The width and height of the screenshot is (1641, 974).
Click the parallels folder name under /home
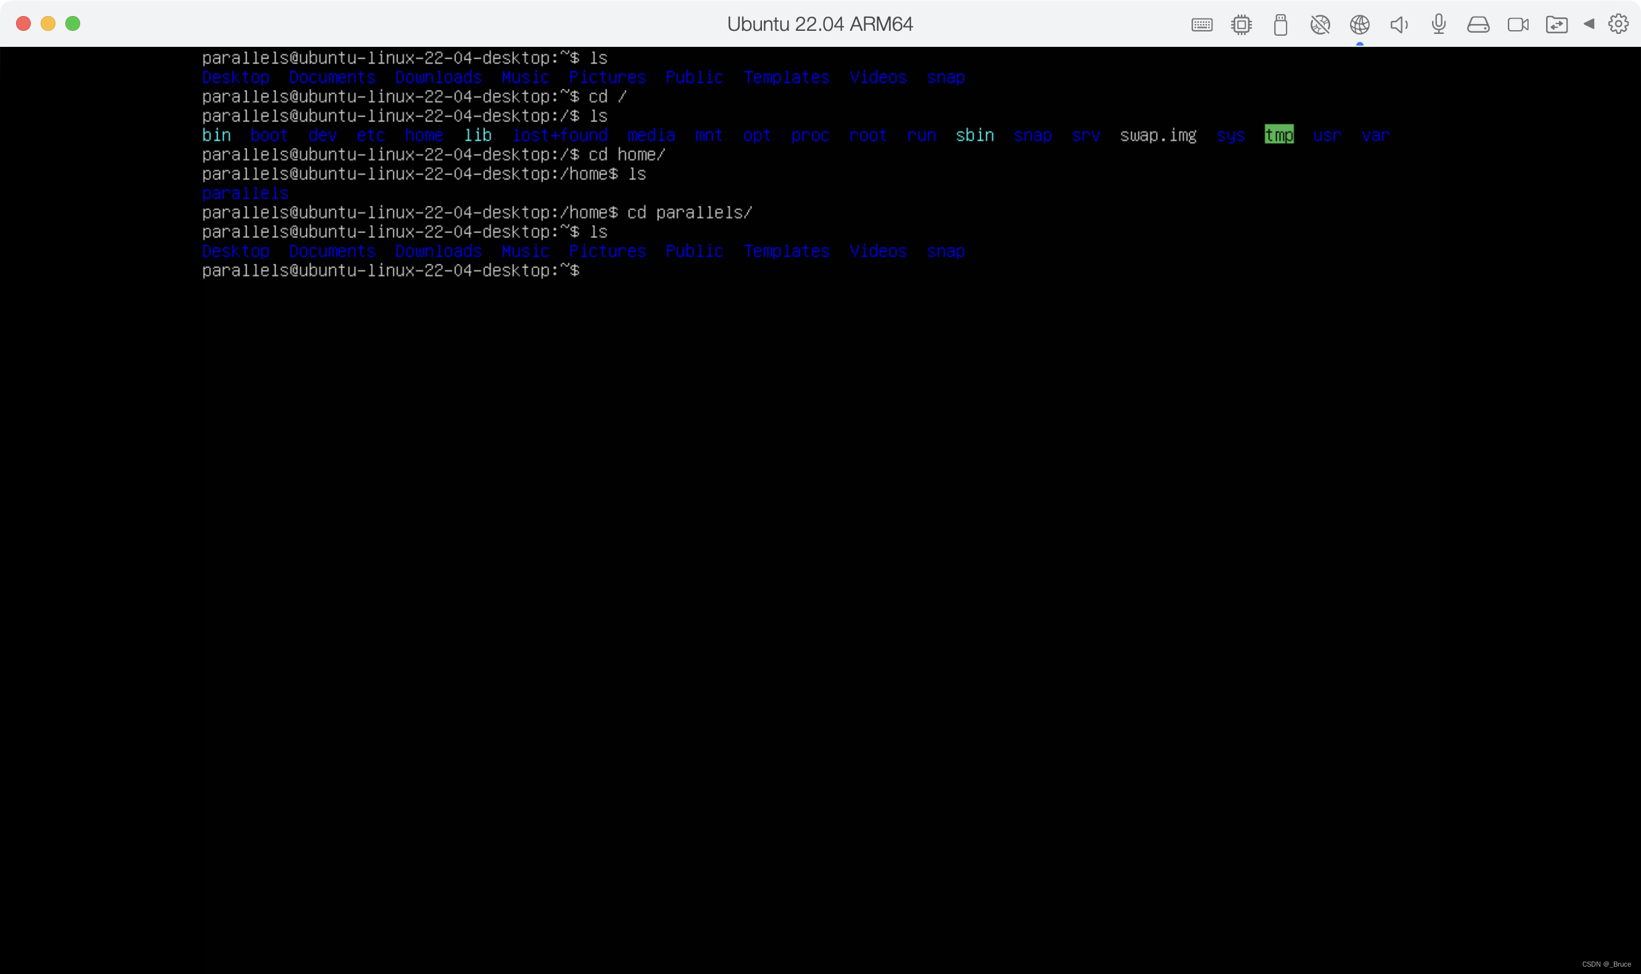[245, 194]
